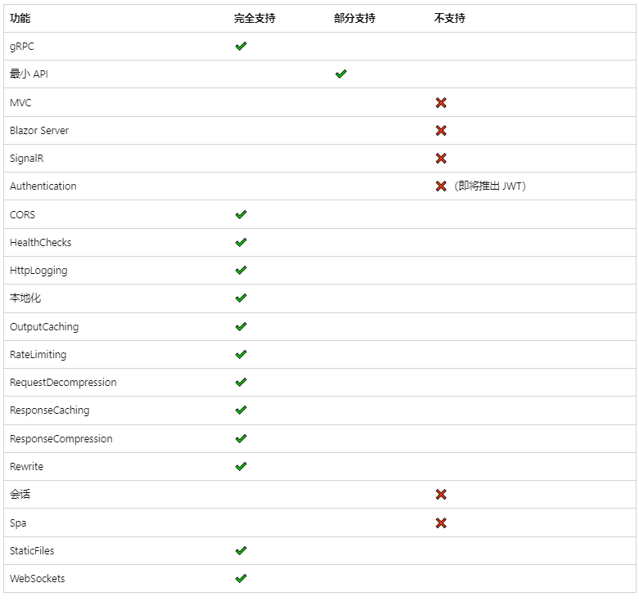The image size is (639, 601).
Task: Click the 部分支持 column header
Action: click(354, 18)
